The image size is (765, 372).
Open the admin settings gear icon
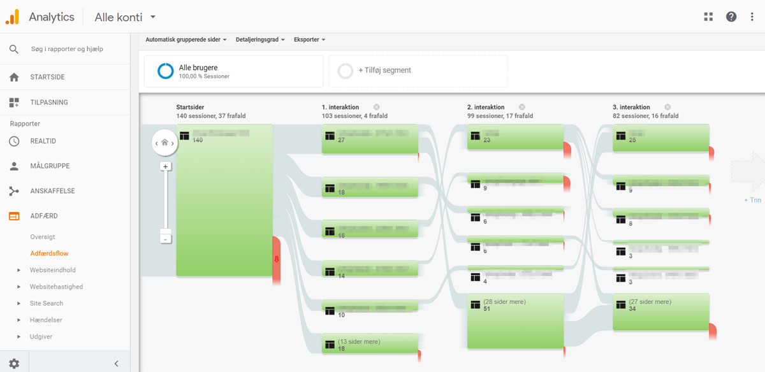click(x=14, y=364)
